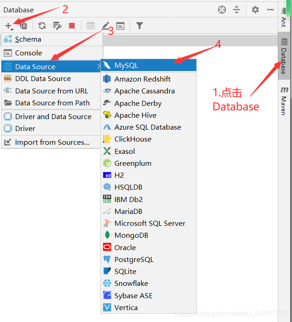Select the Driver menu item
Screen dimensions: 292x322
[51, 129]
